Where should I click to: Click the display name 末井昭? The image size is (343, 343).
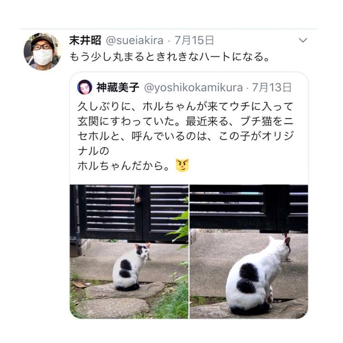coord(85,40)
